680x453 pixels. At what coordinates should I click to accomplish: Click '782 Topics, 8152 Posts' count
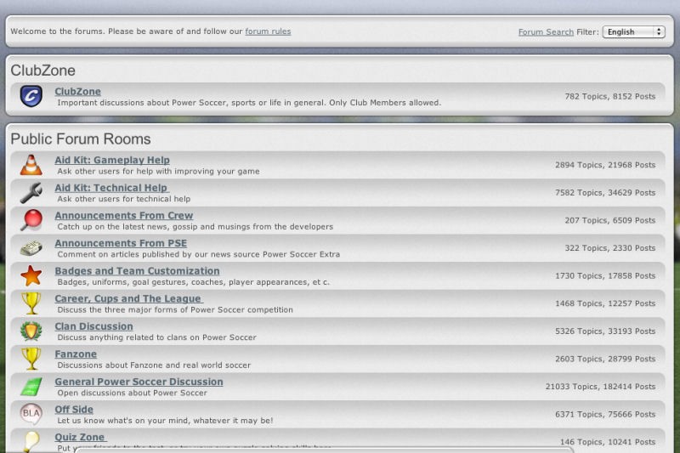coord(609,96)
